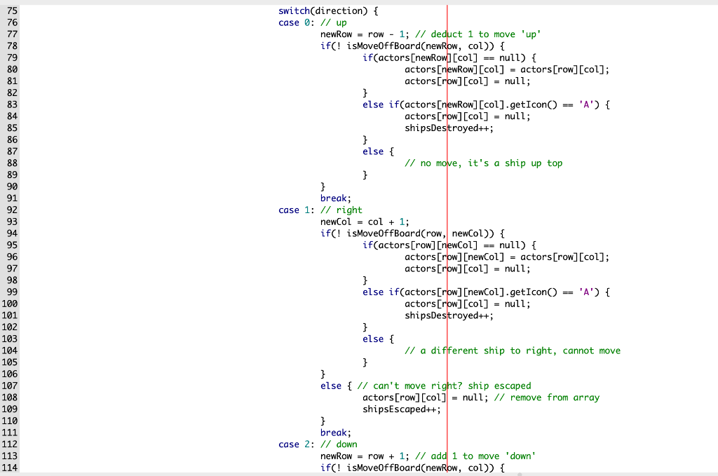Click comment '// remove from array' on line 108
Screen dimensions: 718x476
tap(550, 397)
